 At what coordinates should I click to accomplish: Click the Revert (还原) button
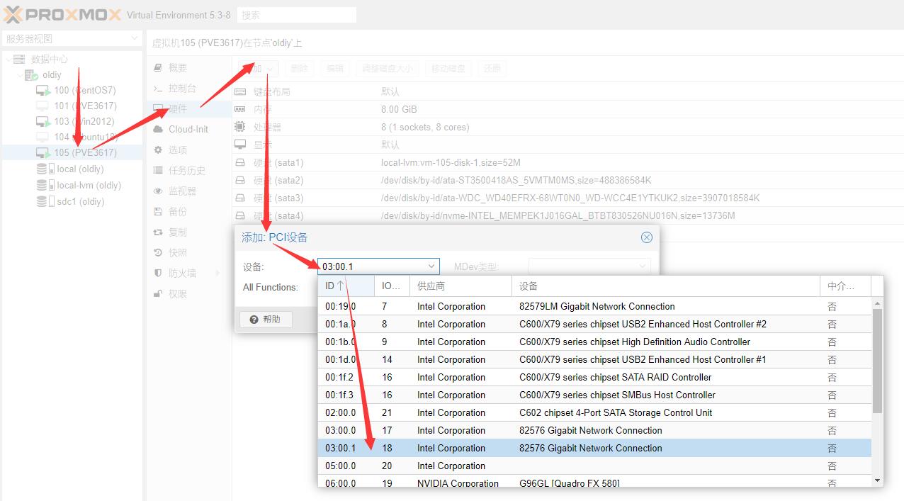pyautogui.click(x=492, y=69)
